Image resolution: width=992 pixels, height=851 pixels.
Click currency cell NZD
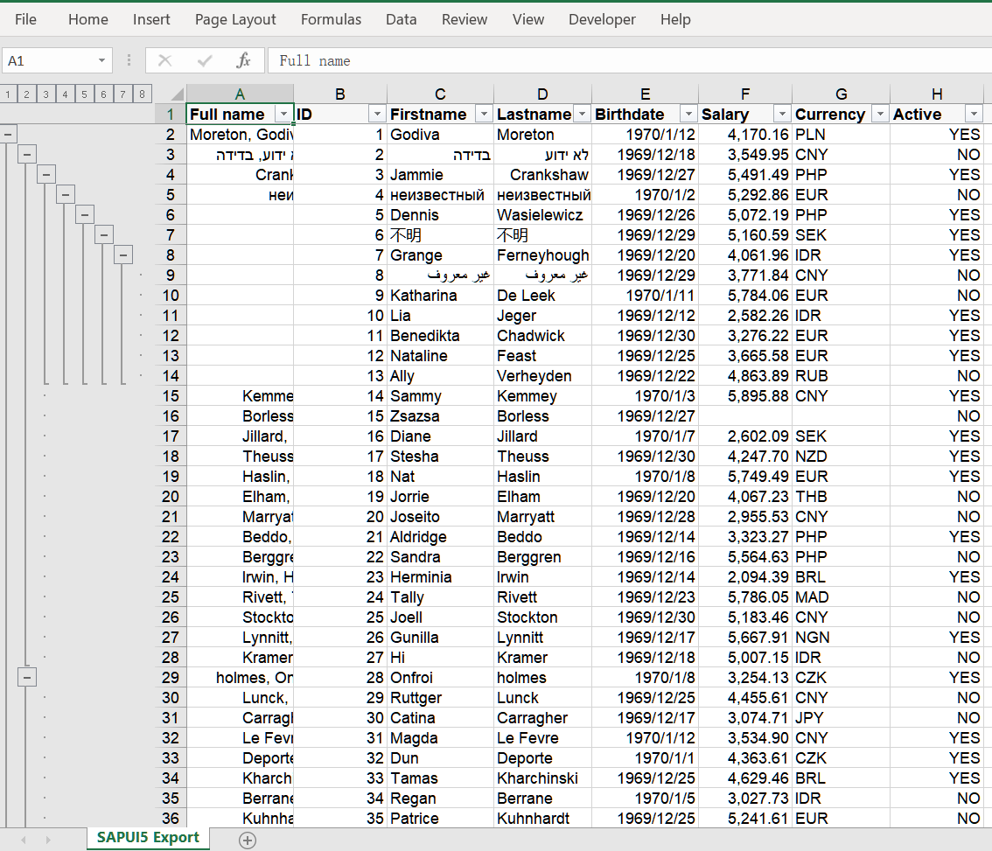[x=841, y=457]
